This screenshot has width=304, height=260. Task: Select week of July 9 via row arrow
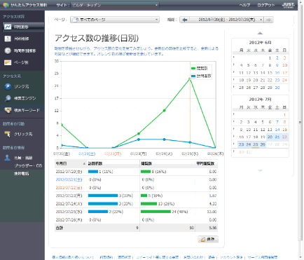(234, 129)
